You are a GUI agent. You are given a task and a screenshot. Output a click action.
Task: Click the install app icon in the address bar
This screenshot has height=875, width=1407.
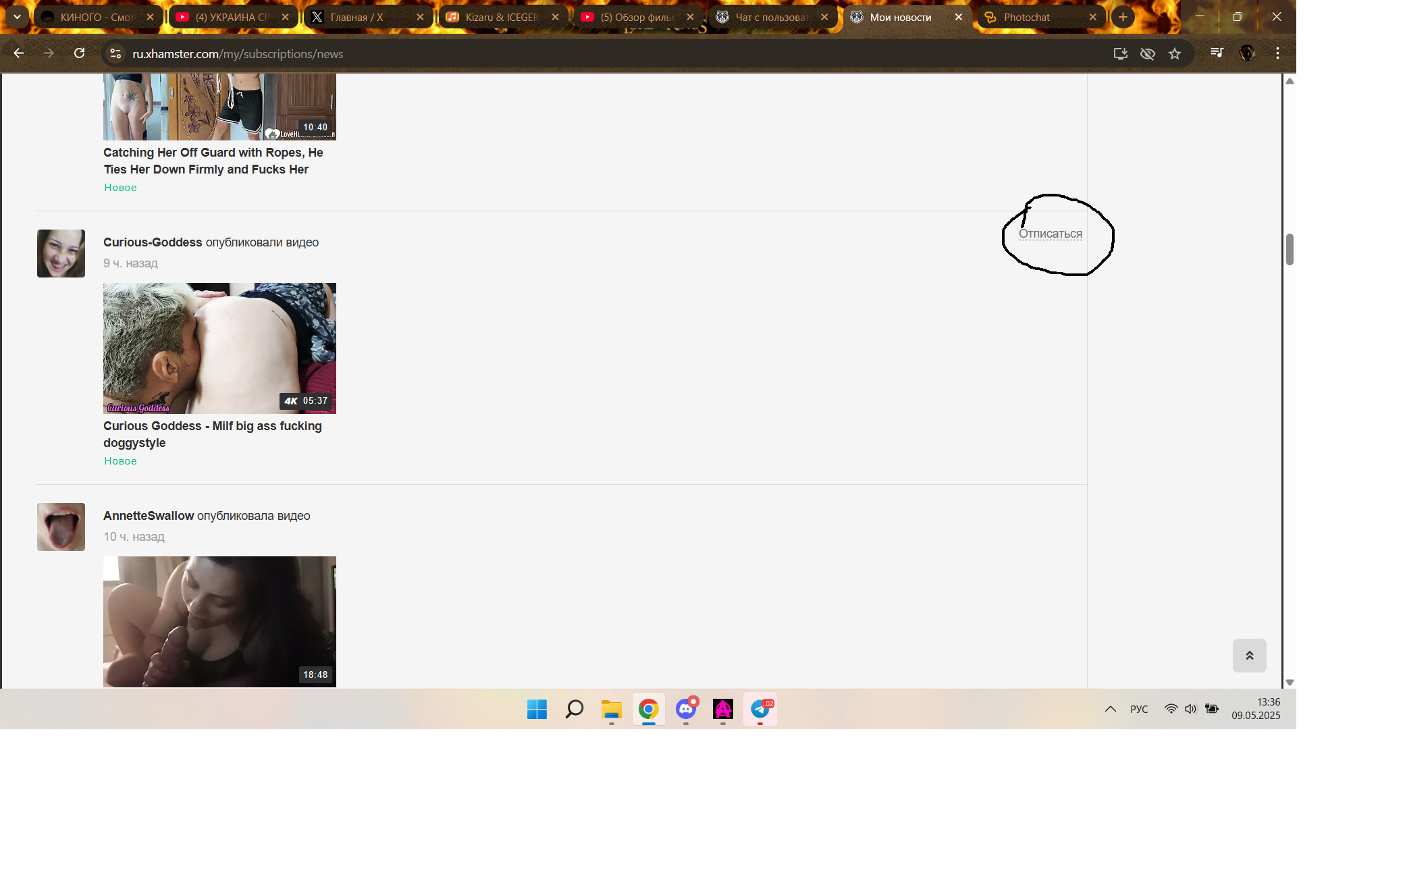(1120, 53)
